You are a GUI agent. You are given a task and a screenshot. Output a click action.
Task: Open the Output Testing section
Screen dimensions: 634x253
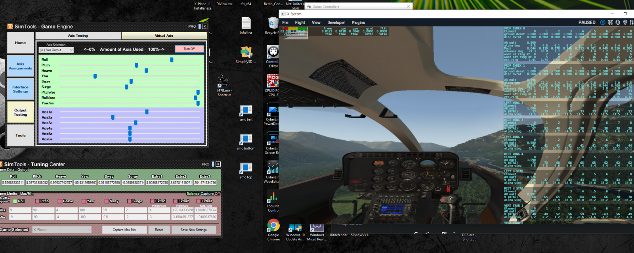click(x=21, y=112)
